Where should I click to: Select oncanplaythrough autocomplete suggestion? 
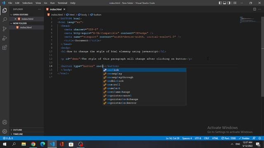[145, 77]
